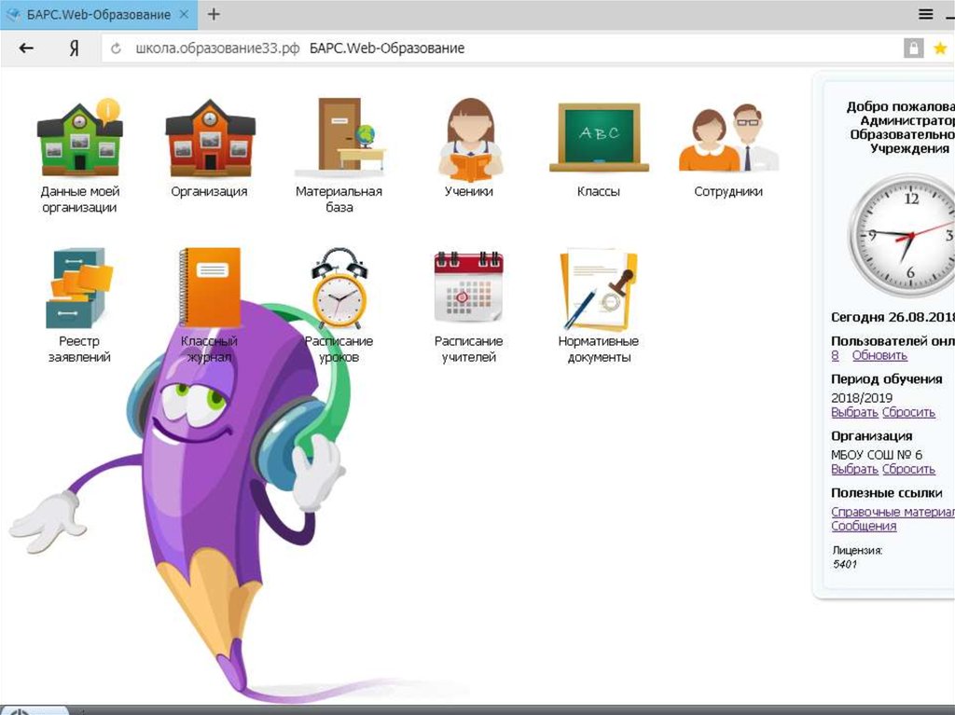This screenshot has width=955, height=715.
Task: Open Нормативные документы icon
Action: point(598,288)
